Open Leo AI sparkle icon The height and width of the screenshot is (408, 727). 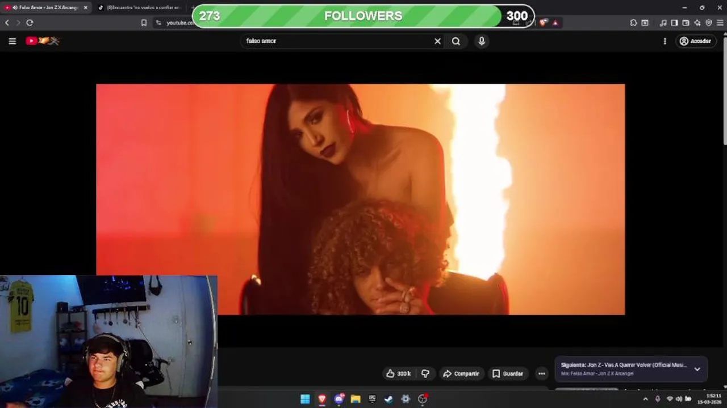click(697, 23)
